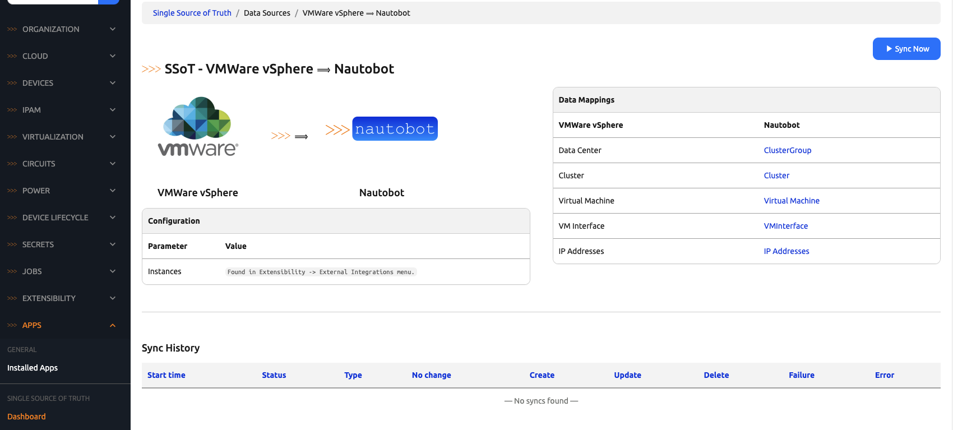Click the blue Nautobot logo badge
Screen dimensions: 953x430
[x=395, y=129]
